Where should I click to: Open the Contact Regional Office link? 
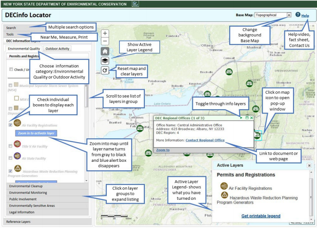[205, 140]
